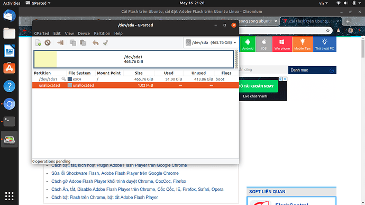Open the View menu
The width and height of the screenshot is (365, 205).
pos(69,33)
